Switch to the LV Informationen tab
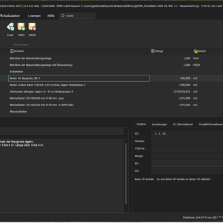 point(183,125)
